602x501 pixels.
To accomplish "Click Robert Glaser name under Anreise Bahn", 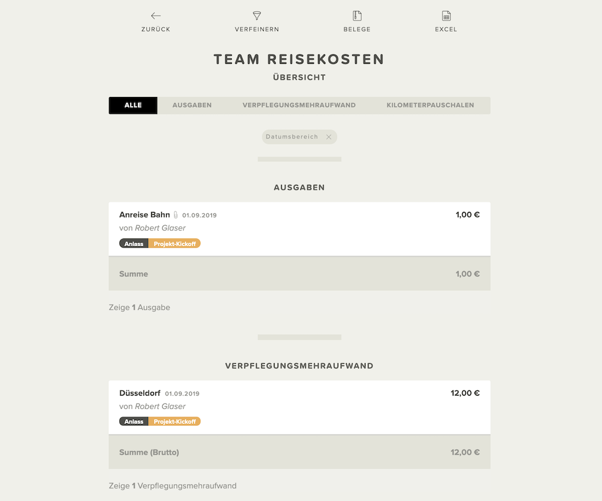I will [x=160, y=228].
